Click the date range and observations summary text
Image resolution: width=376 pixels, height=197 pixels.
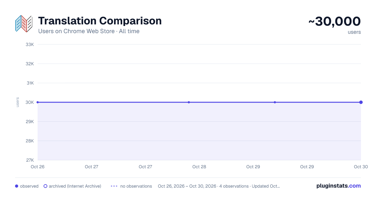[219, 186]
